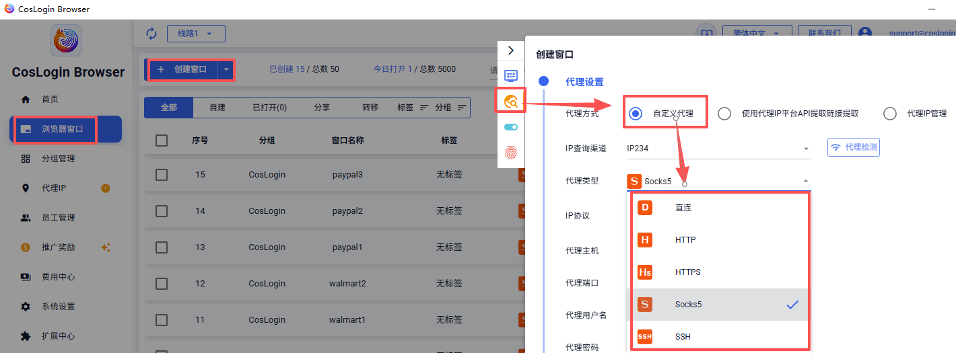Open 员工管理 in the sidebar
The height and width of the screenshot is (353, 956).
[x=65, y=218]
